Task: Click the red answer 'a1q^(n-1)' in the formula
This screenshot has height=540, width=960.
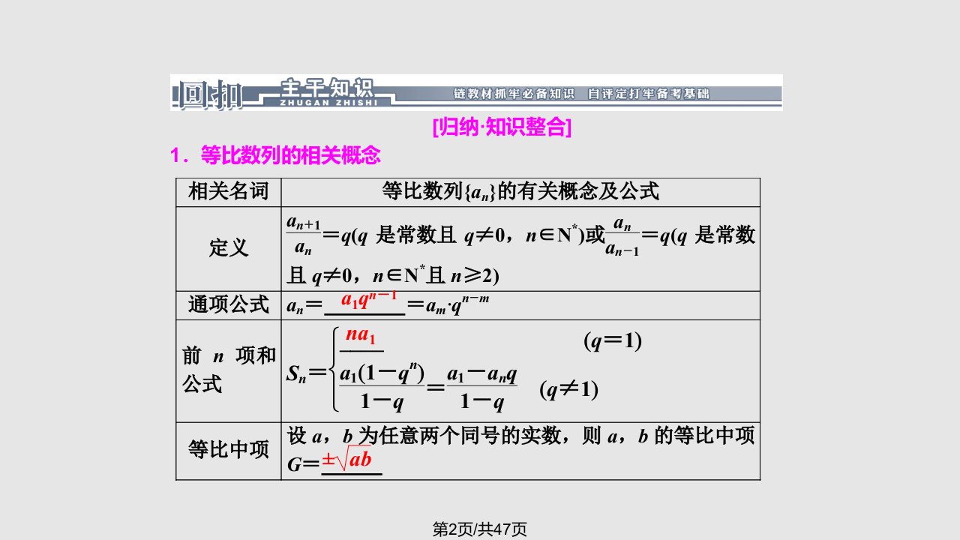Action: tap(369, 300)
